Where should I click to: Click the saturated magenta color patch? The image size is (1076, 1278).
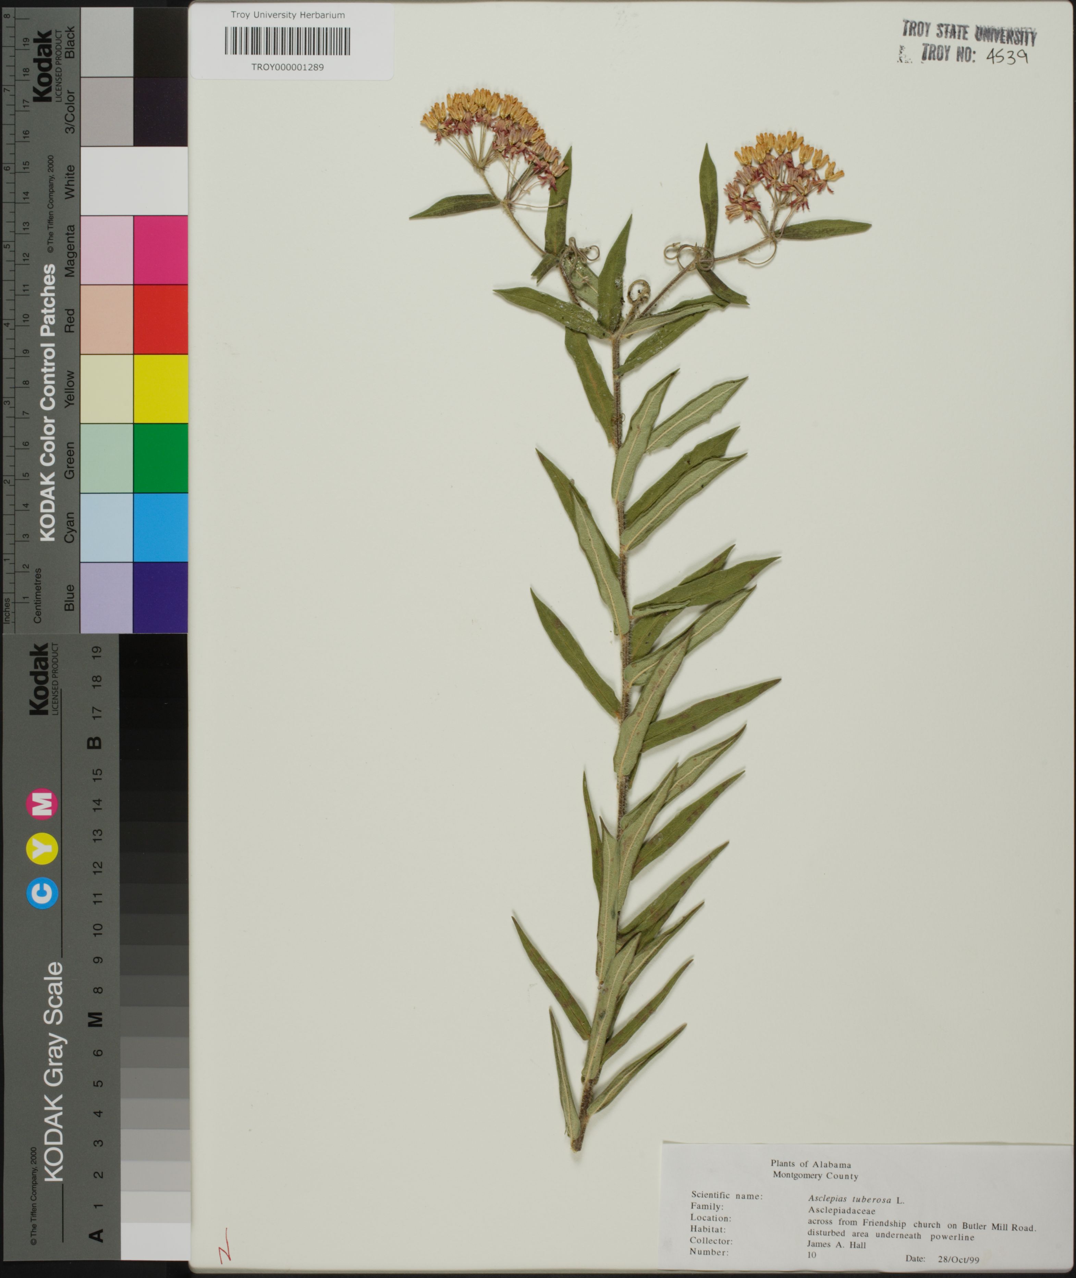click(x=160, y=250)
